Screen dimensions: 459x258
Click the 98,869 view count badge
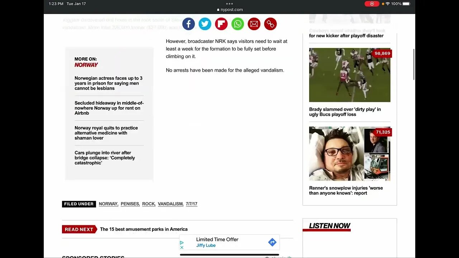(x=382, y=53)
